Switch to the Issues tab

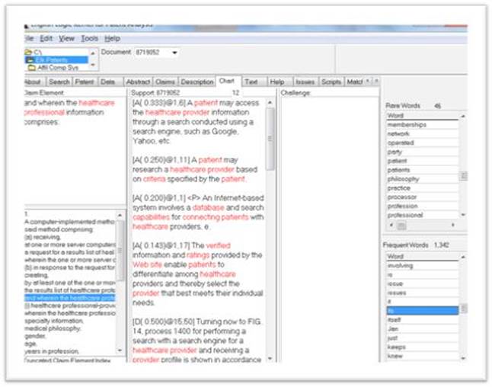pyautogui.click(x=305, y=82)
